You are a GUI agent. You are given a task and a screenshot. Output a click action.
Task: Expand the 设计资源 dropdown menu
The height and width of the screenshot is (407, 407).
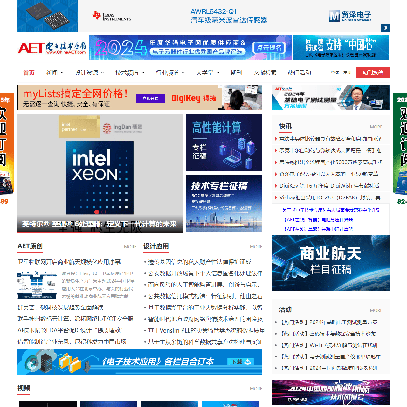pyautogui.click(x=90, y=73)
